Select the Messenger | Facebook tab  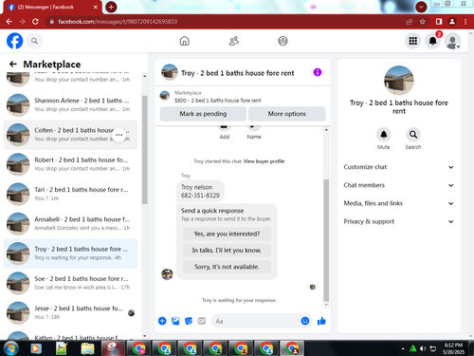[52, 7]
